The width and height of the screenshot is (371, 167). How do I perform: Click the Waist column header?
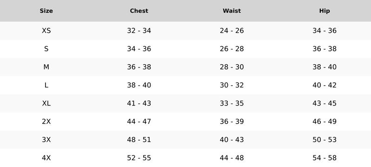tap(232, 11)
